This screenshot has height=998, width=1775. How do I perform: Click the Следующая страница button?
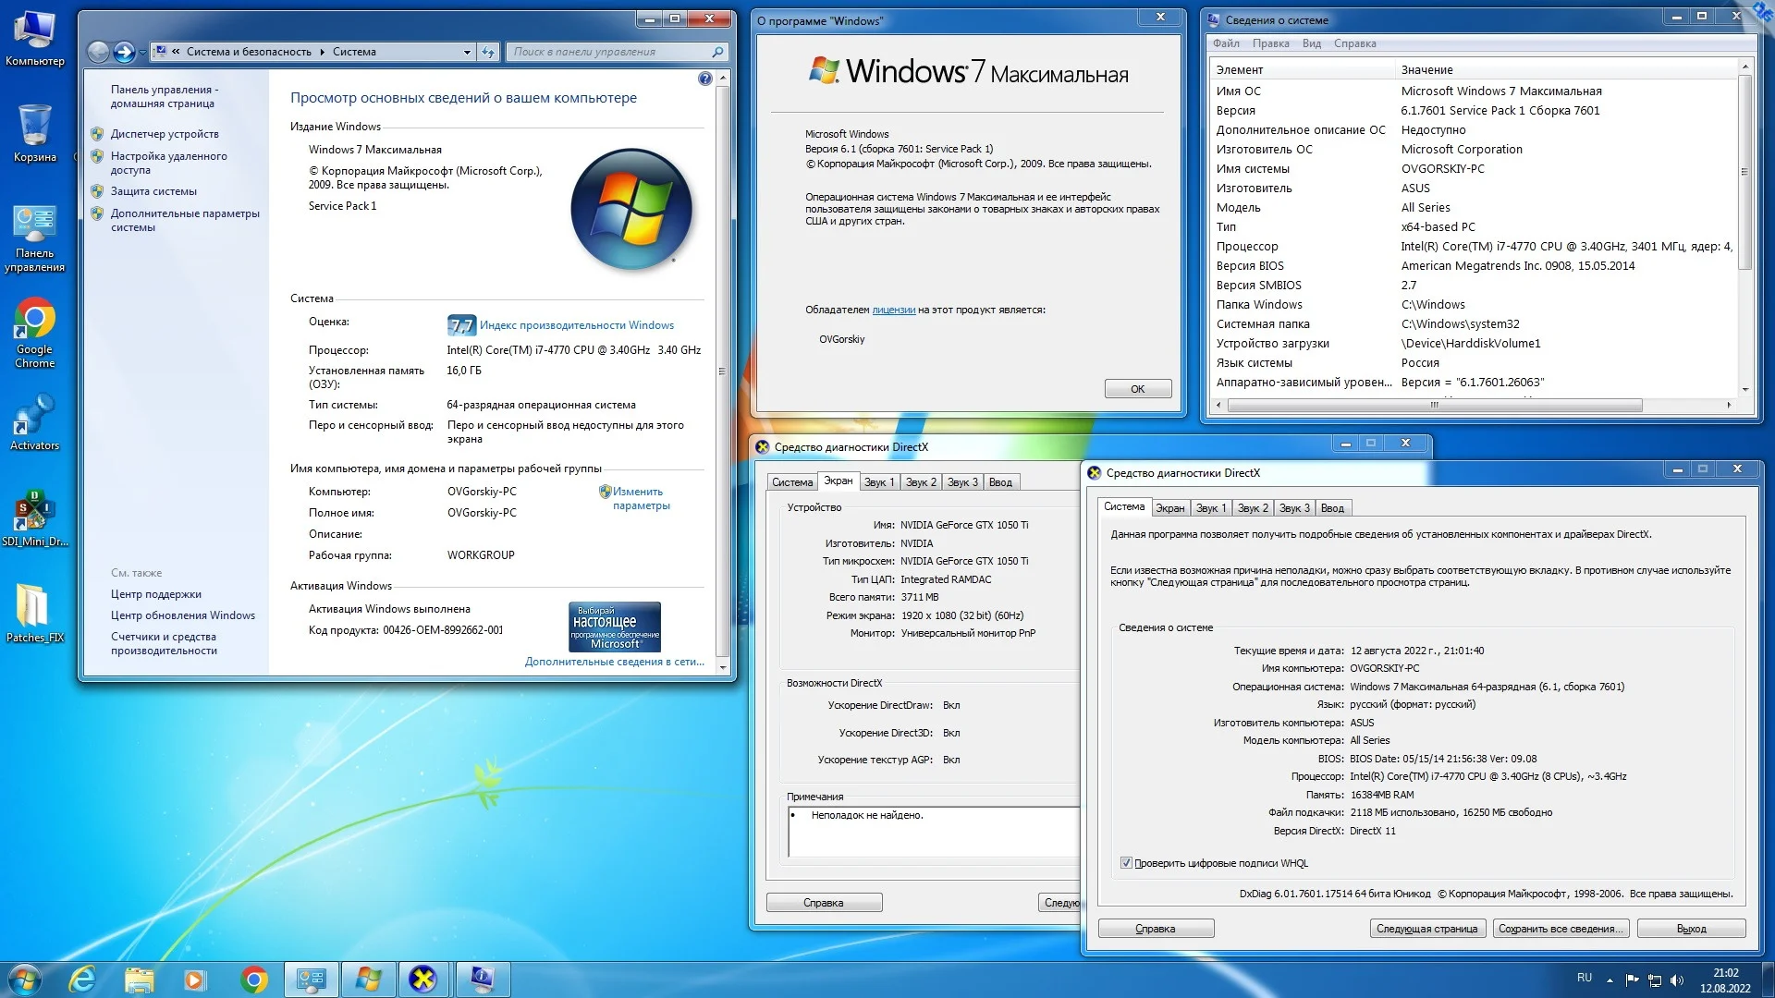(1426, 929)
